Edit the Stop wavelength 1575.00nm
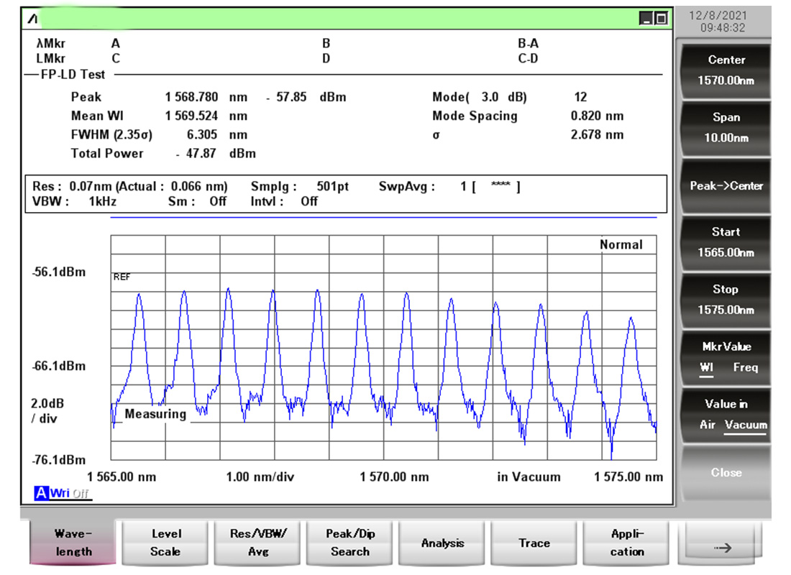The width and height of the screenshot is (791, 575). [x=726, y=300]
